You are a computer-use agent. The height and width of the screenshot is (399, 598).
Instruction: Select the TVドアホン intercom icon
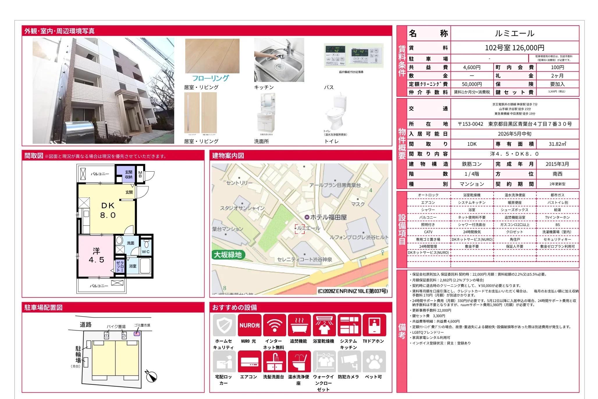pyautogui.click(x=374, y=325)
